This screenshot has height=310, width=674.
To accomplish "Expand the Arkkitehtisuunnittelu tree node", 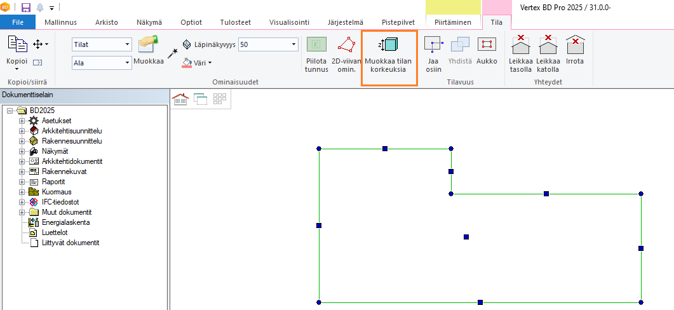I will point(22,131).
